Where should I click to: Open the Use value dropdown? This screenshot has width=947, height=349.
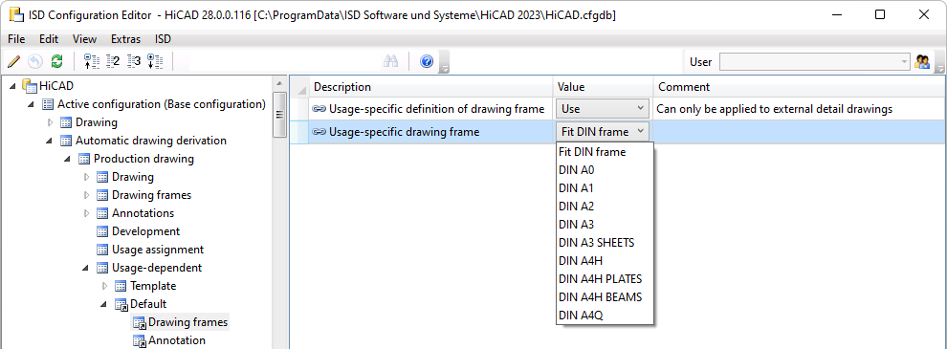(603, 109)
